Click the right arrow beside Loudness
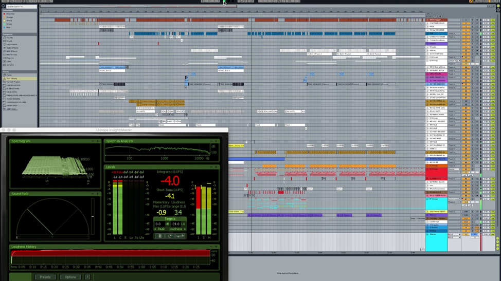The height and width of the screenshot is (281, 501). [185, 229]
